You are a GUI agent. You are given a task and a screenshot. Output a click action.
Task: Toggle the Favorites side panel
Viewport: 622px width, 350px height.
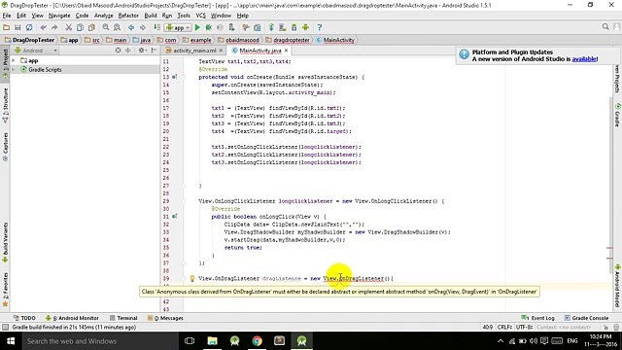[5, 290]
